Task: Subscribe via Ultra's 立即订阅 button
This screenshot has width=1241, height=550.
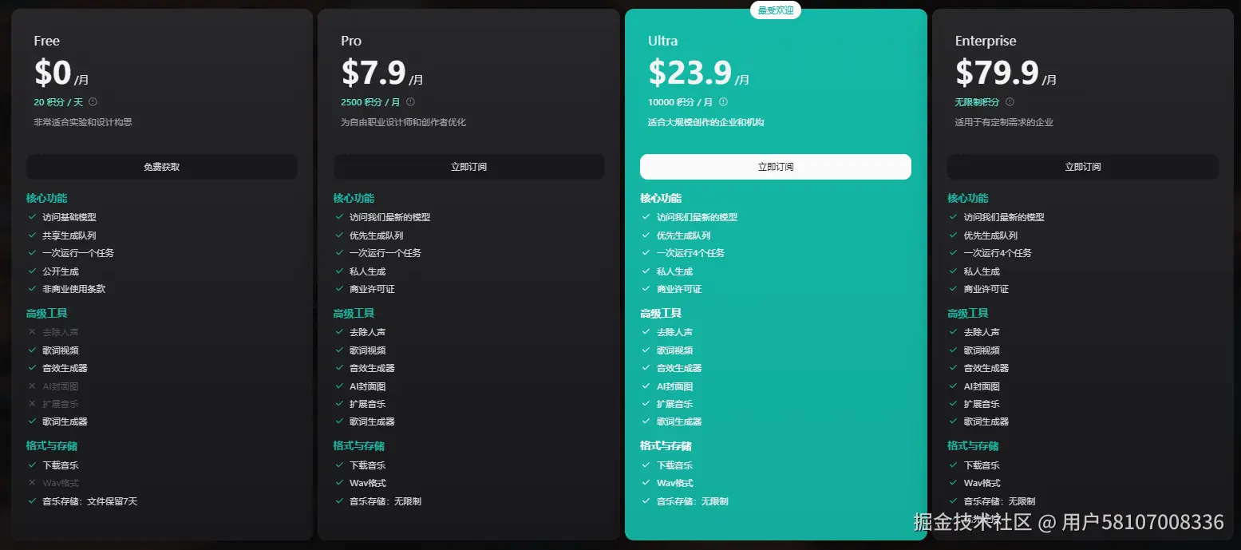Action: click(x=775, y=167)
